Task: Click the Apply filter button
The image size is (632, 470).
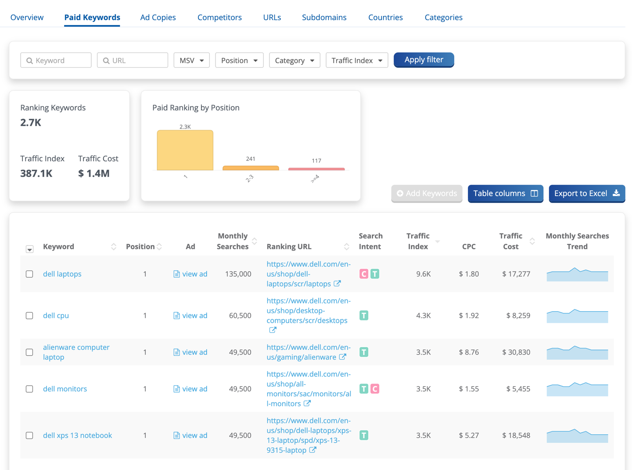Action: (424, 60)
